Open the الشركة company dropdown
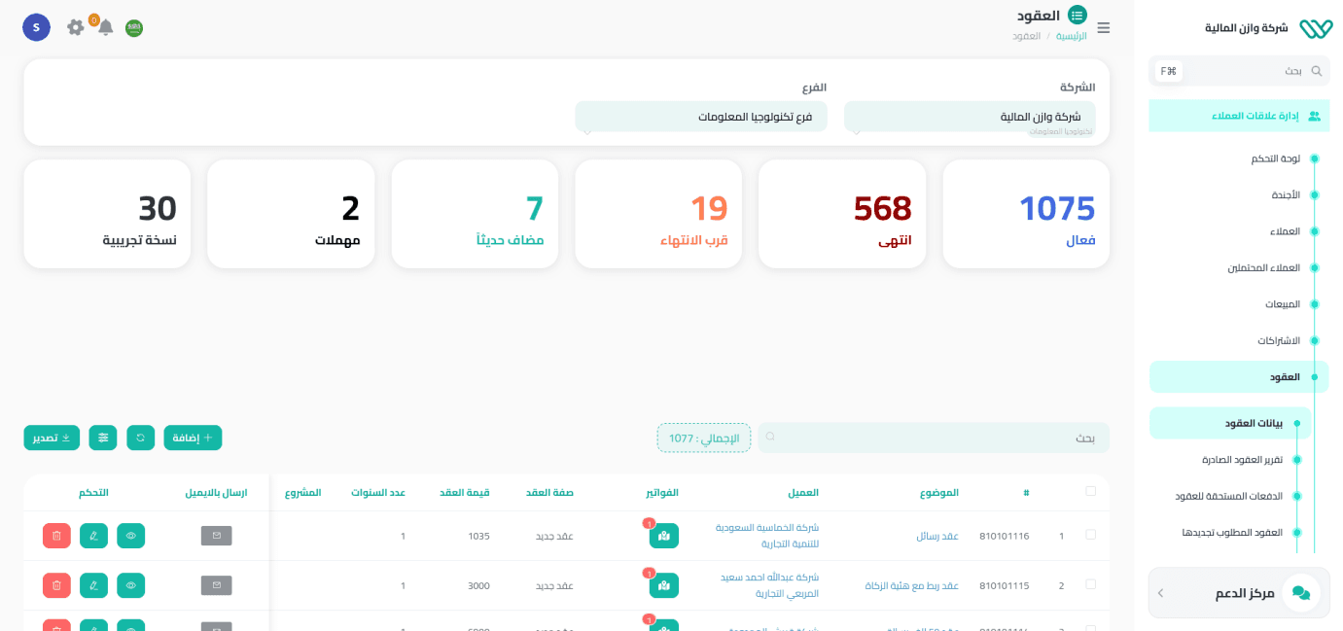This screenshot has width=1343, height=631. tap(969, 117)
